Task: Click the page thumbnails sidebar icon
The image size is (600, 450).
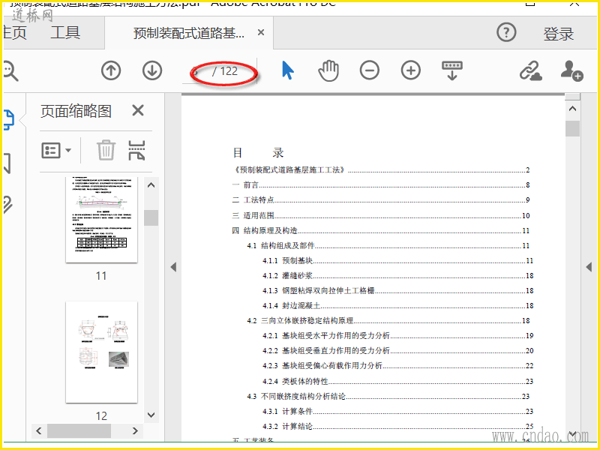Action: 9,119
